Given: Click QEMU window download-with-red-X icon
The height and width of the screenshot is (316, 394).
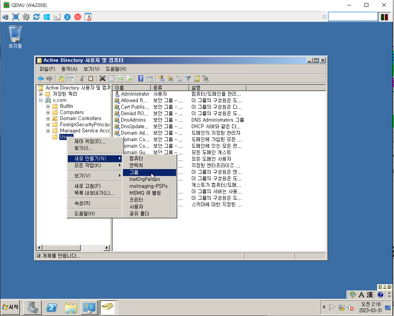Looking at the screenshot, I should click(x=88, y=17).
